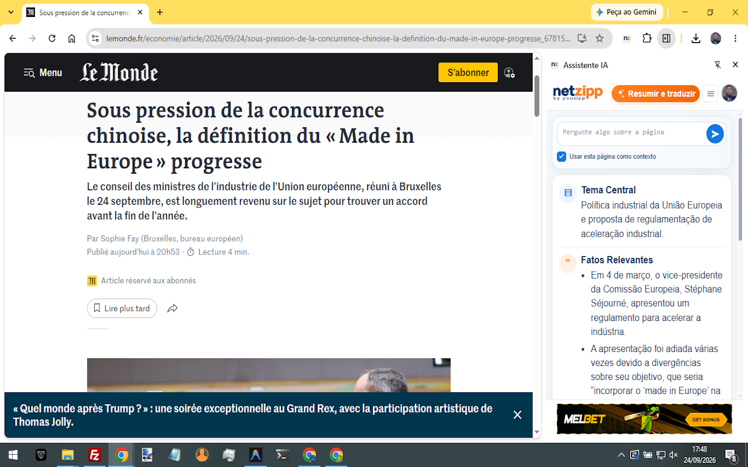Screen dimensions: 748x467
Task: Close the Le Monde browser tab
Action: pyautogui.click(x=140, y=12)
